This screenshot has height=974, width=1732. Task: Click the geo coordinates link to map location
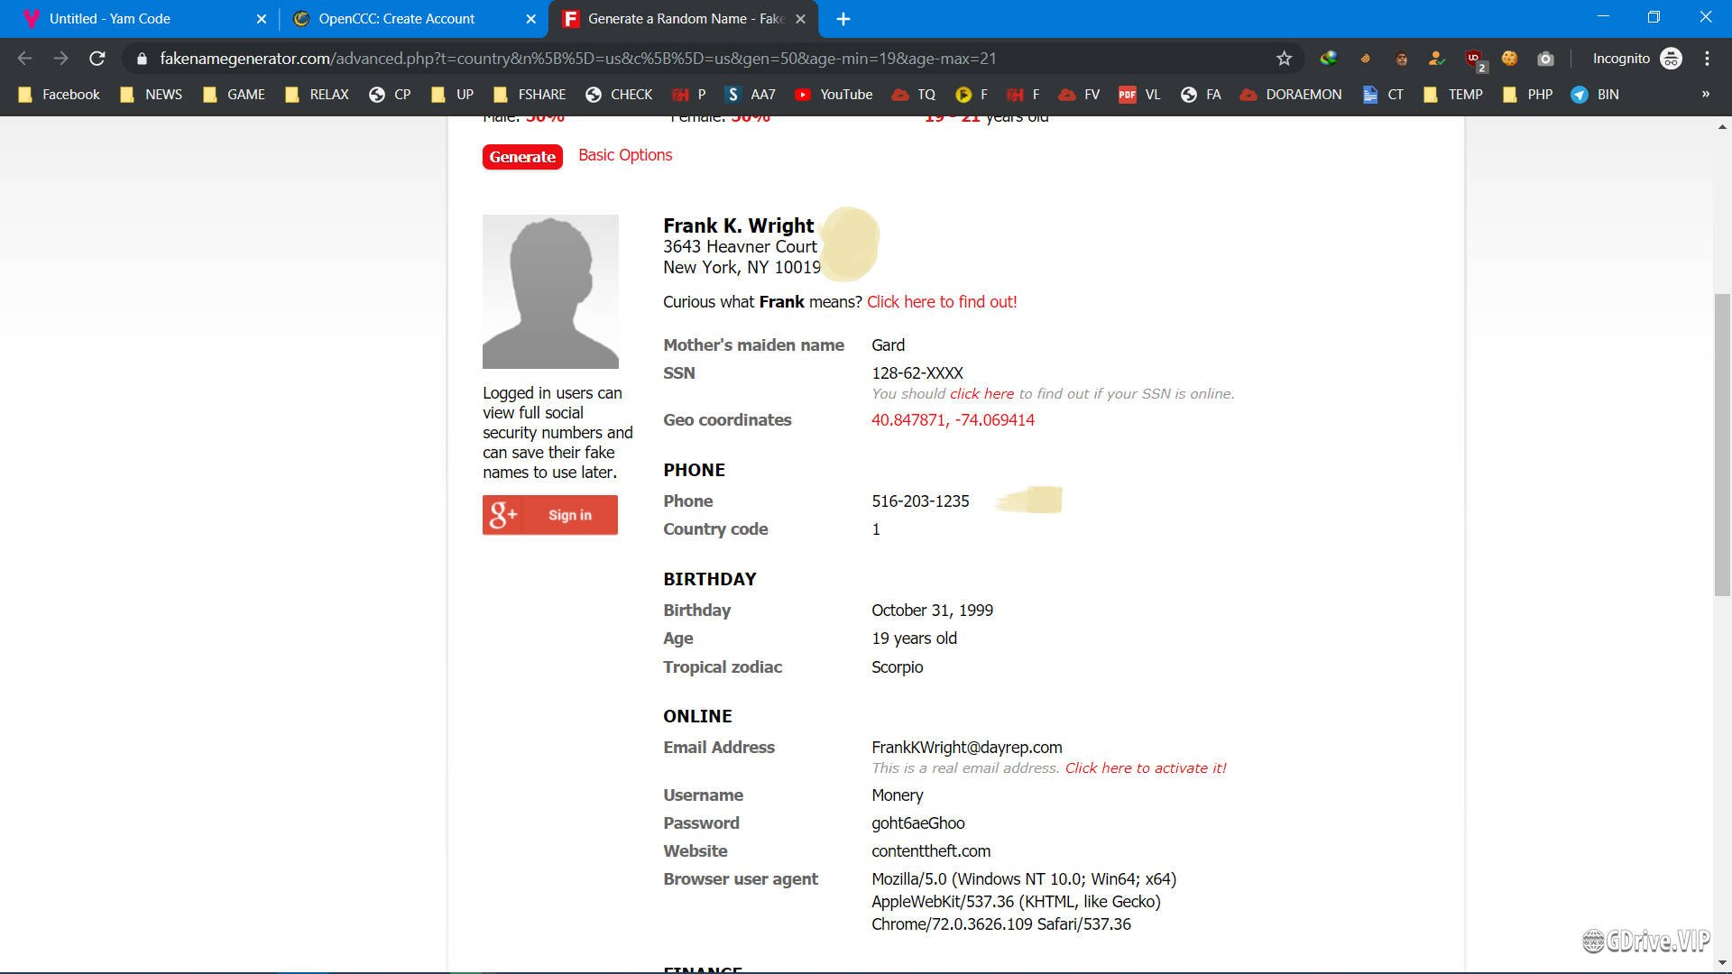click(953, 419)
